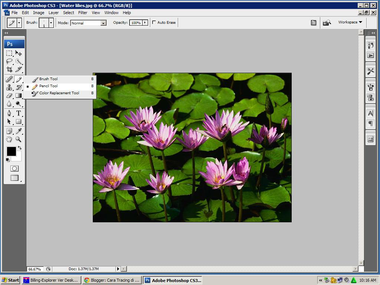Viewport: 380px width, 285px height.
Task: Toggle Quick Mask mode
Action: [x=14, y=168]
